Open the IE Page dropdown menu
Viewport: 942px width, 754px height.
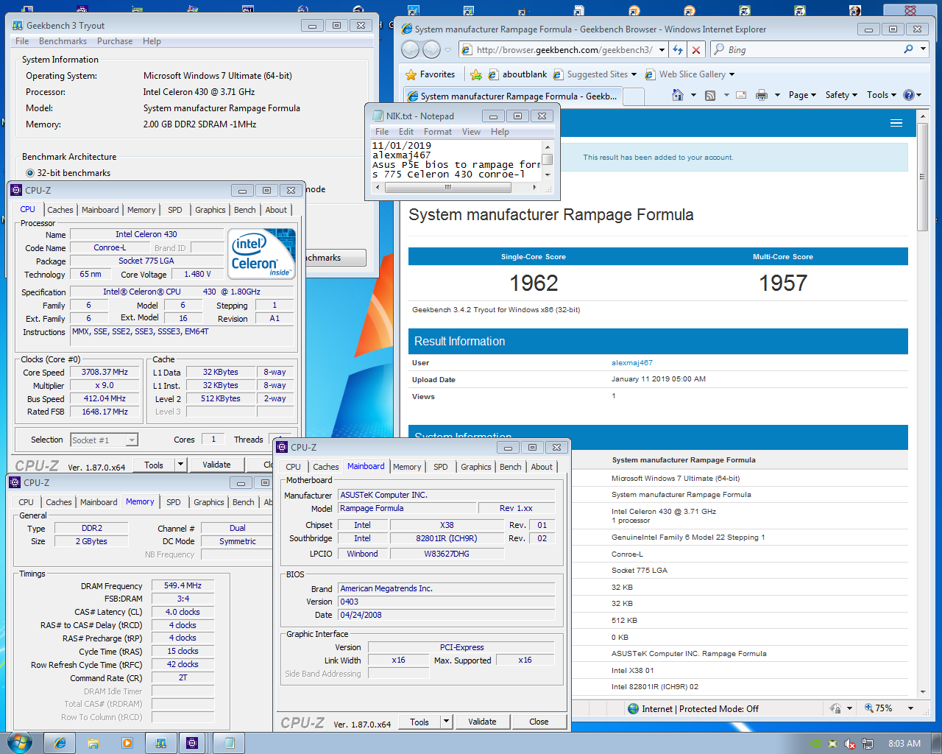click(801, 95)
